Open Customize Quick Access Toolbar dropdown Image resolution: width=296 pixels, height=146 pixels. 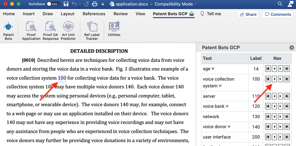point(103,4)
